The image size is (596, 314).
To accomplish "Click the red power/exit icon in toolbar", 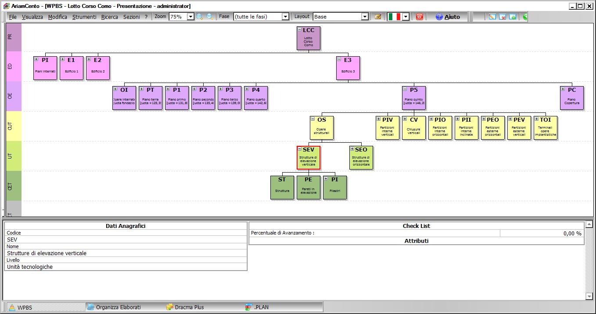I will click(x=420, y=17).
